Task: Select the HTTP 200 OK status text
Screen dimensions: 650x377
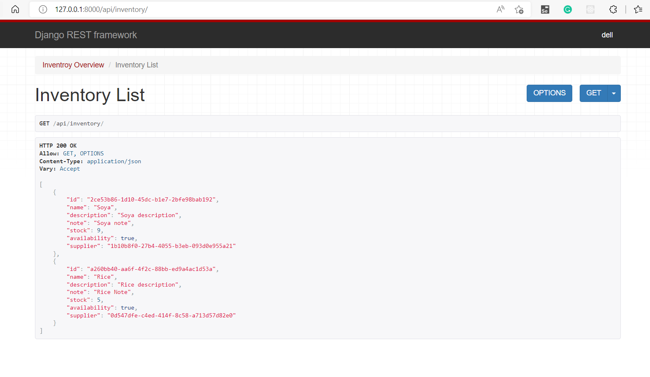Action: point(58,146)
